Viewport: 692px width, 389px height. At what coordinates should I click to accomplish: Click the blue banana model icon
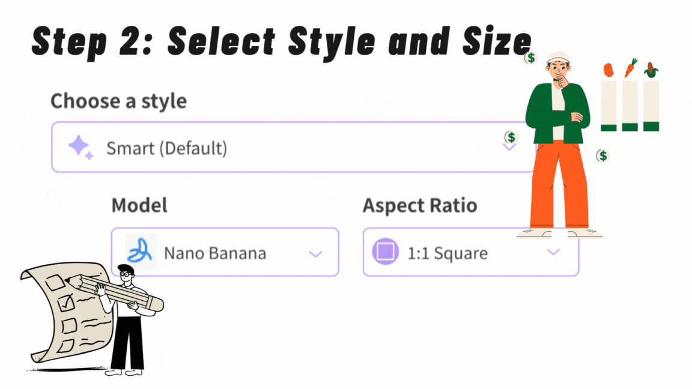point(142,252)
